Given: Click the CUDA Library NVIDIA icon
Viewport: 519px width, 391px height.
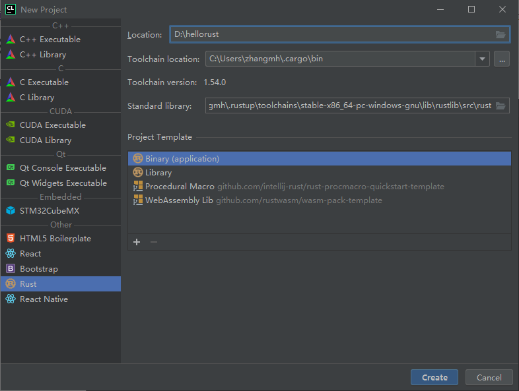Looking at the screenshot, I should point(11,140).
